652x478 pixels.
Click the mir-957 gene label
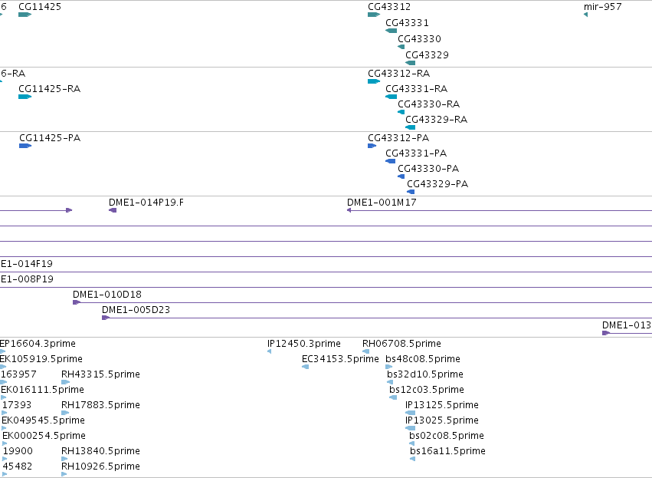602,7
